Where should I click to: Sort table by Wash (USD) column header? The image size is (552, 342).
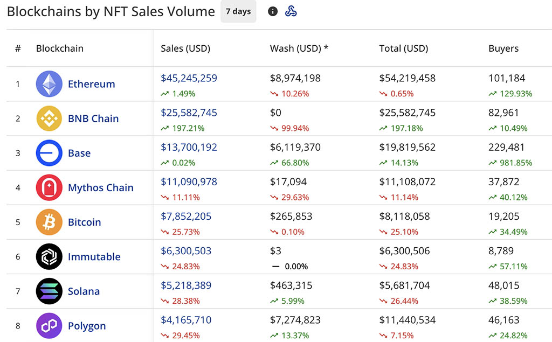(299, 48)
